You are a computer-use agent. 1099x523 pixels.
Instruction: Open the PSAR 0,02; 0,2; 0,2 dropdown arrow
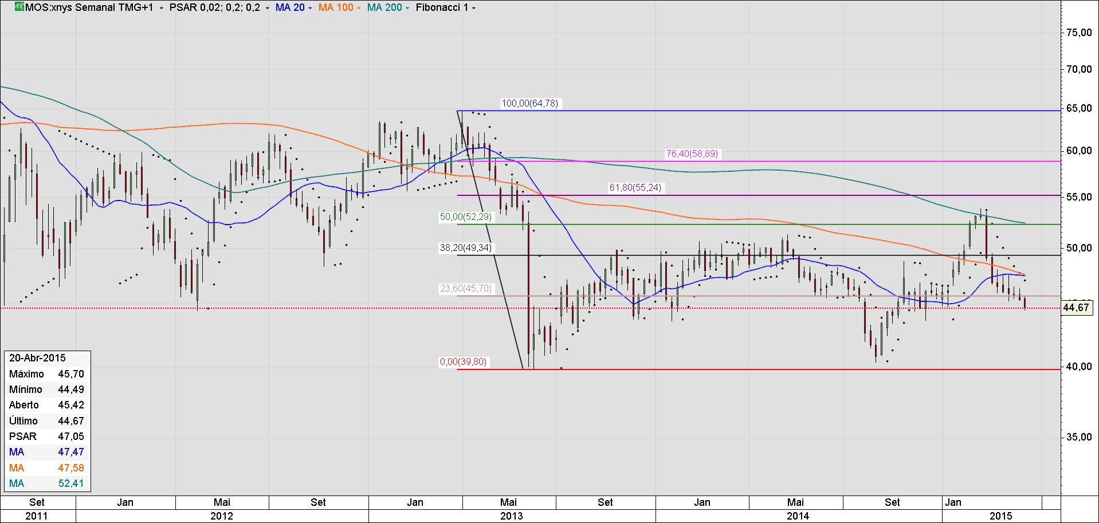click(x=268, y=8)
